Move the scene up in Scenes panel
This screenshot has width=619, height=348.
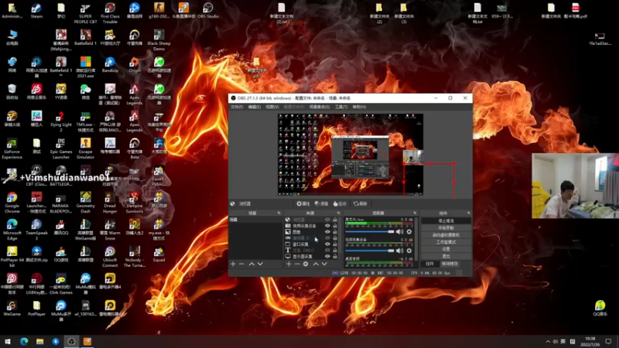pyautogui.click(x=251, y=264)
